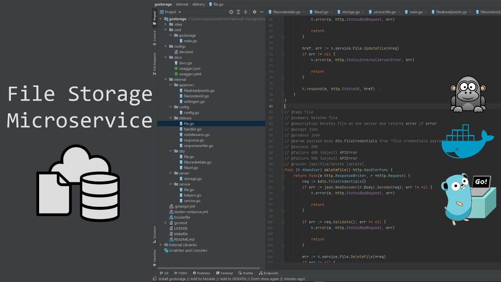Image resolution: width=501 pixels, height=282 pixels.
Task: Click gostorage in the breadcrumb path
Action: (163, 4)
